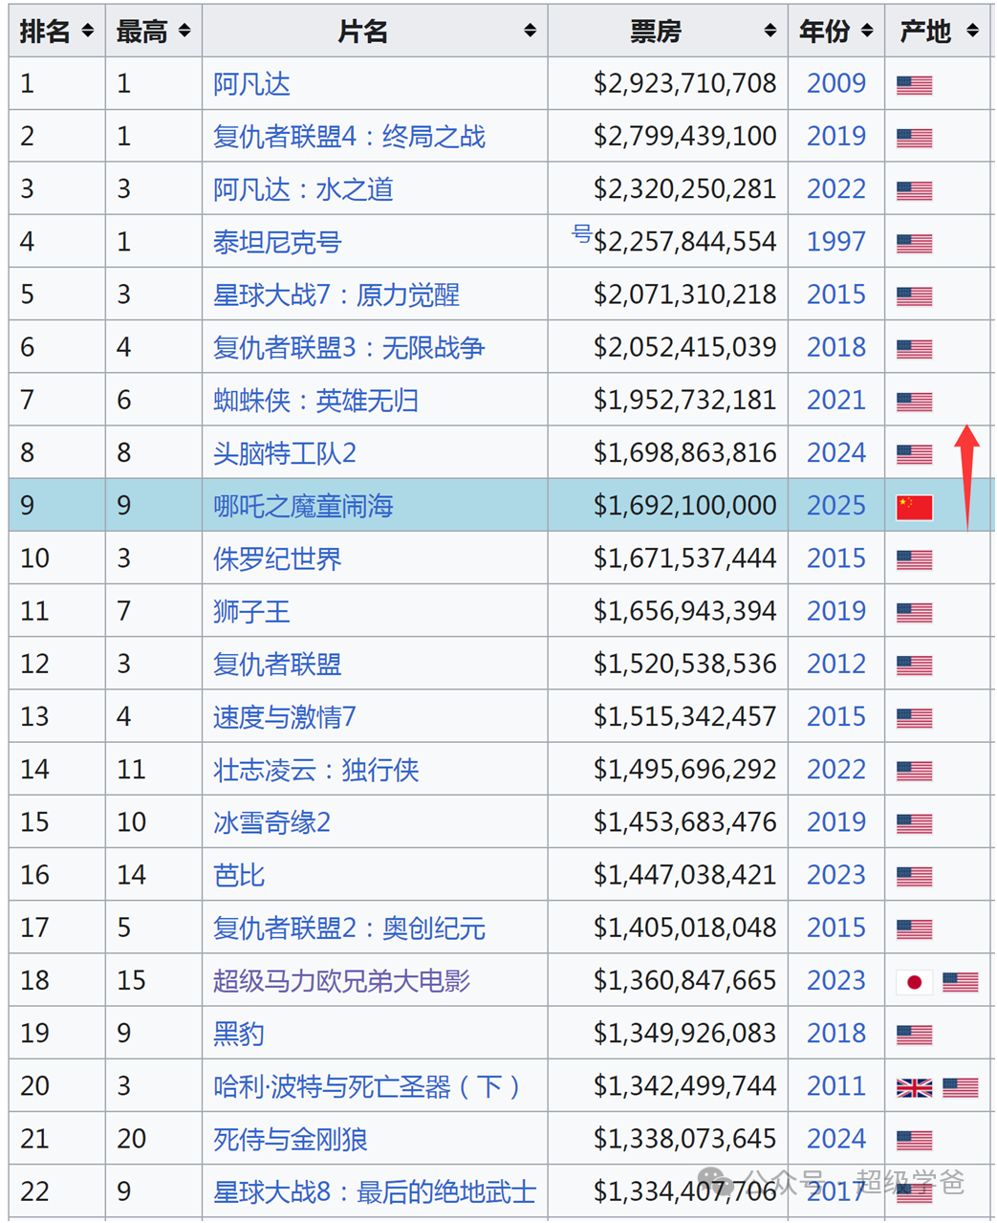Open 哪吒之魔童闹海 link
Viewport: 997px width, 1223px height.
coord(303,506)
